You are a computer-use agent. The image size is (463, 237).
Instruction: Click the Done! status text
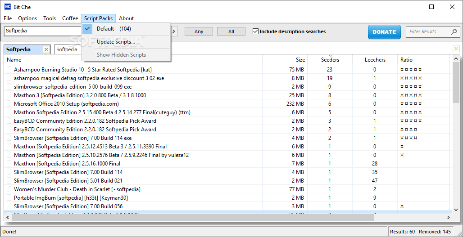click(x=9, y=232)
